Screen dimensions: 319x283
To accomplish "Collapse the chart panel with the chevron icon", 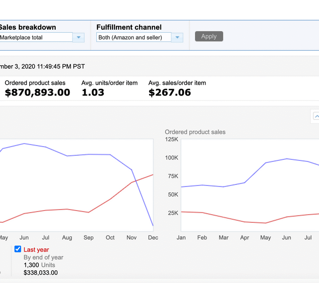I will click(x=315, y=116).
